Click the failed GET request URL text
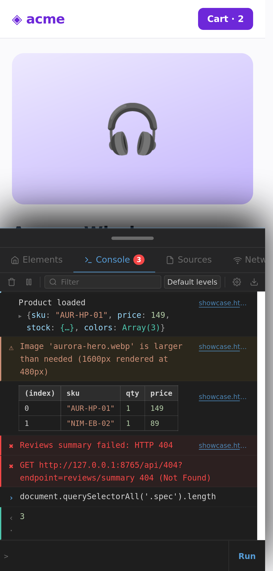The height and width of the screenshot is (571, 273). pos(115,471)
